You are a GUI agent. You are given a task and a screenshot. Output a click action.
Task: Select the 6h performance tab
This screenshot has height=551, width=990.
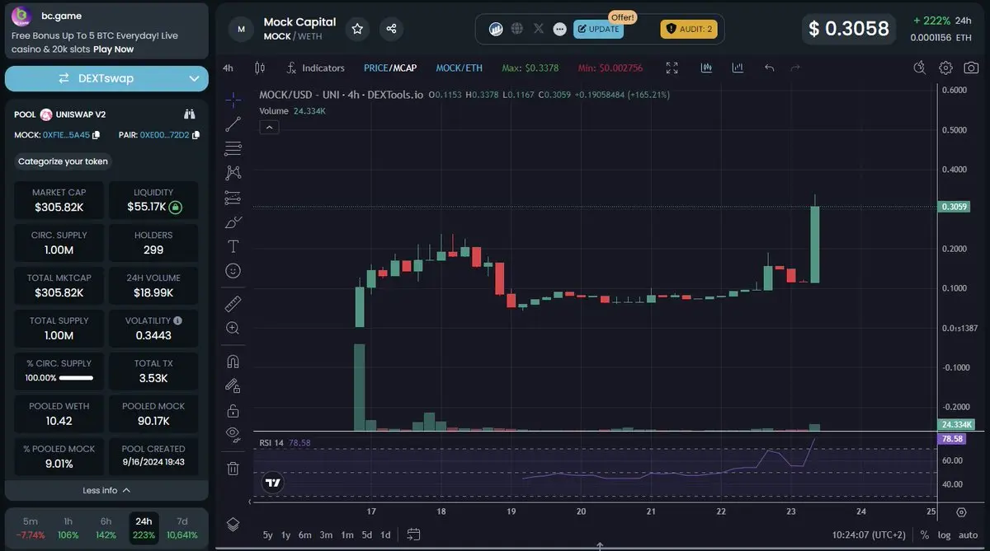(106, 528)
